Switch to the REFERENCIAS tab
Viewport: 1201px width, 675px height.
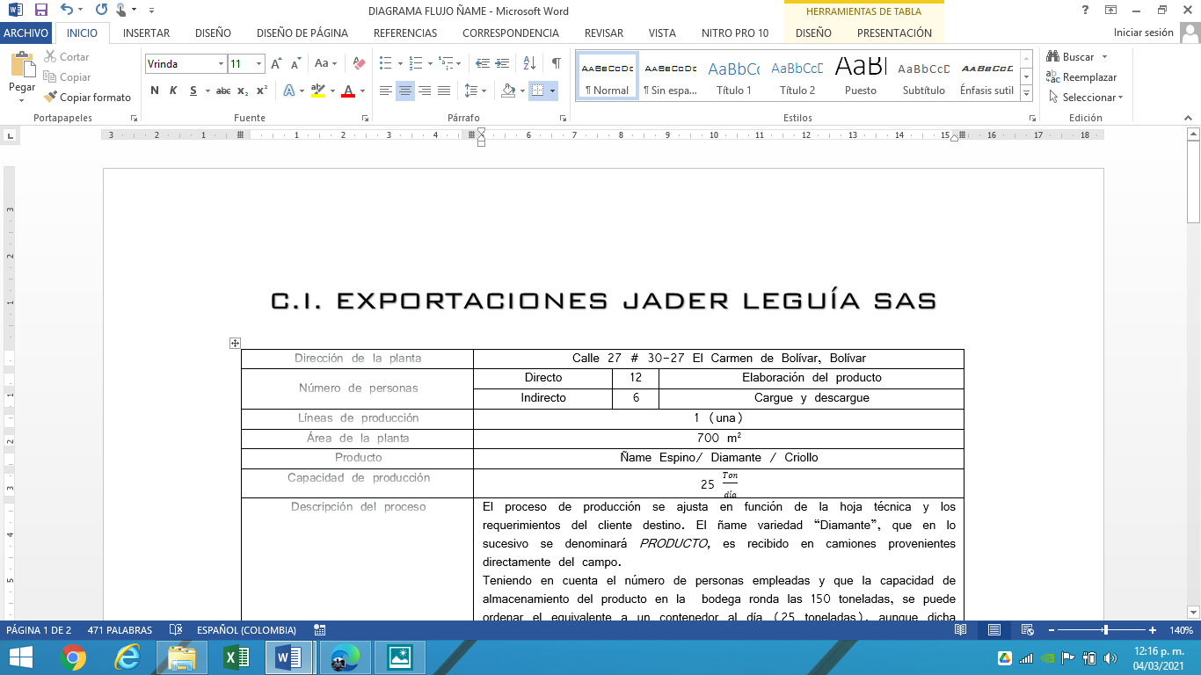click(405, 33)
